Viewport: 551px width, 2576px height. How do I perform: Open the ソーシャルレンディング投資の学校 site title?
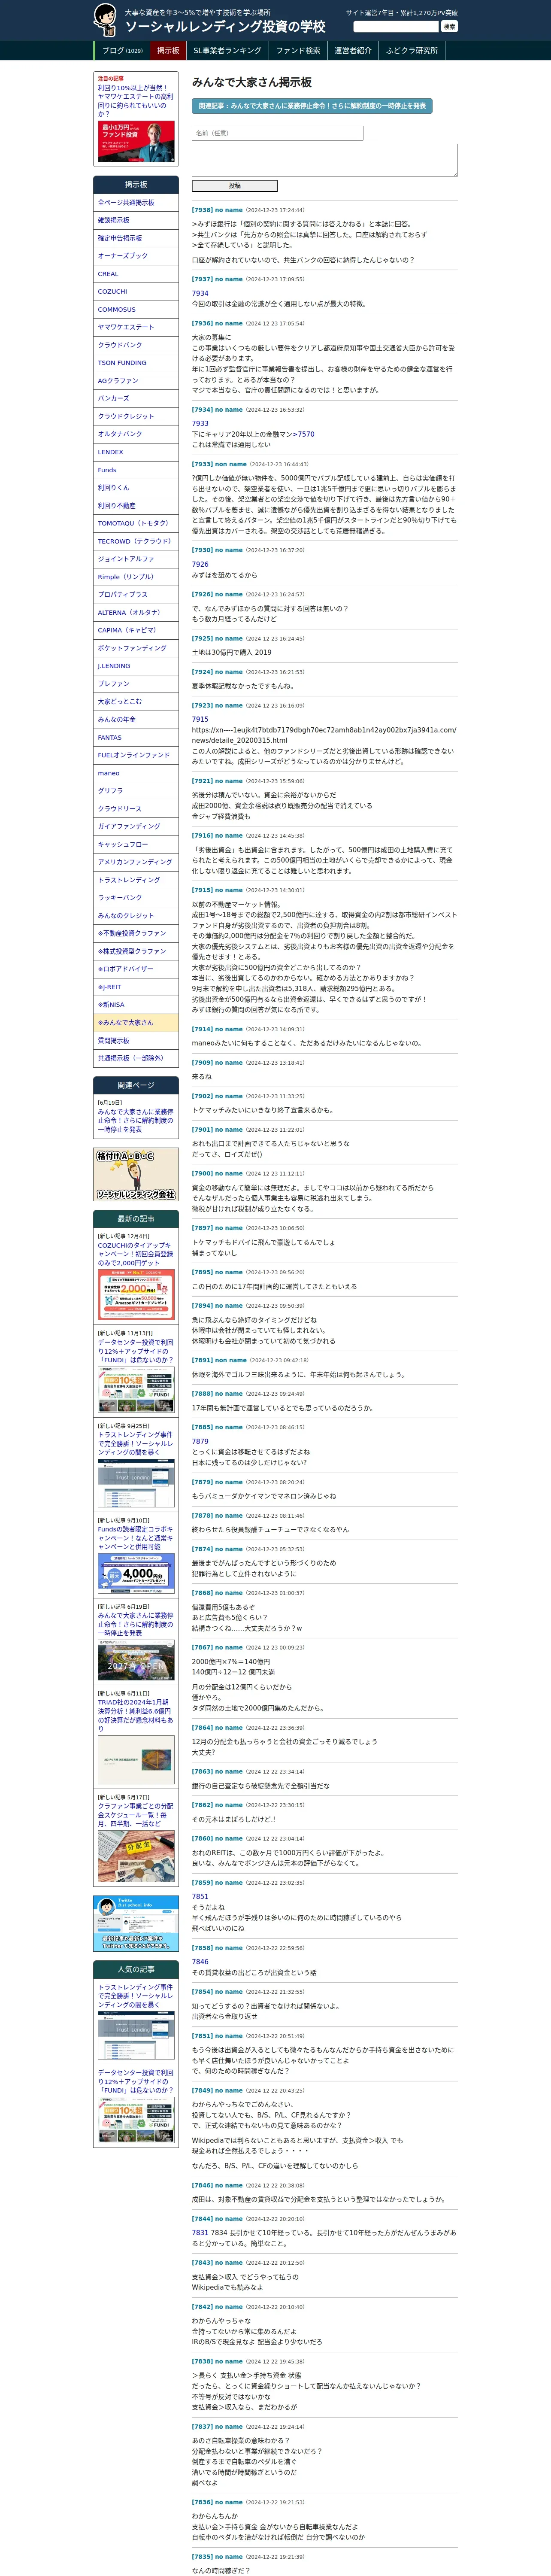click(x=225, y=27)
